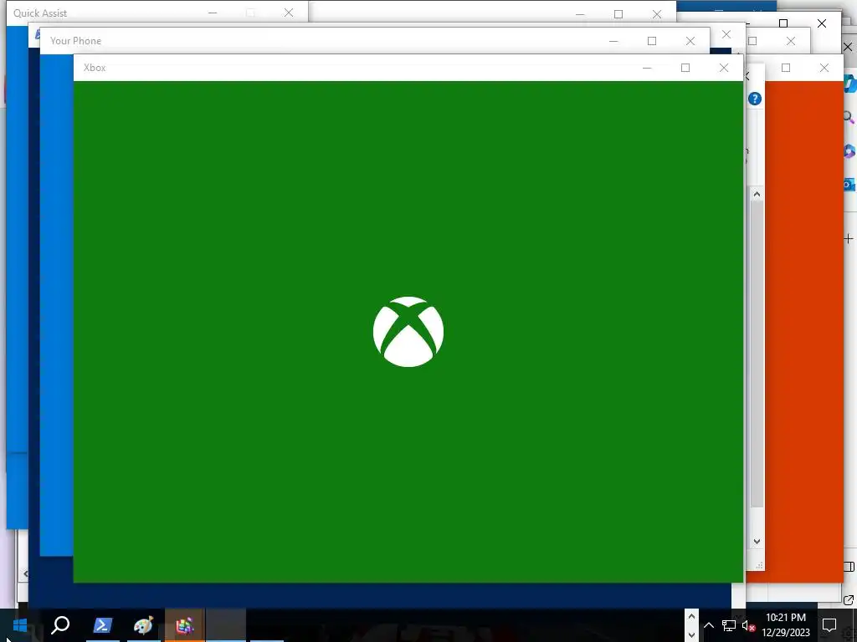Open the Paint palette taskbar icon
The image size is (857, 642).
143,625
